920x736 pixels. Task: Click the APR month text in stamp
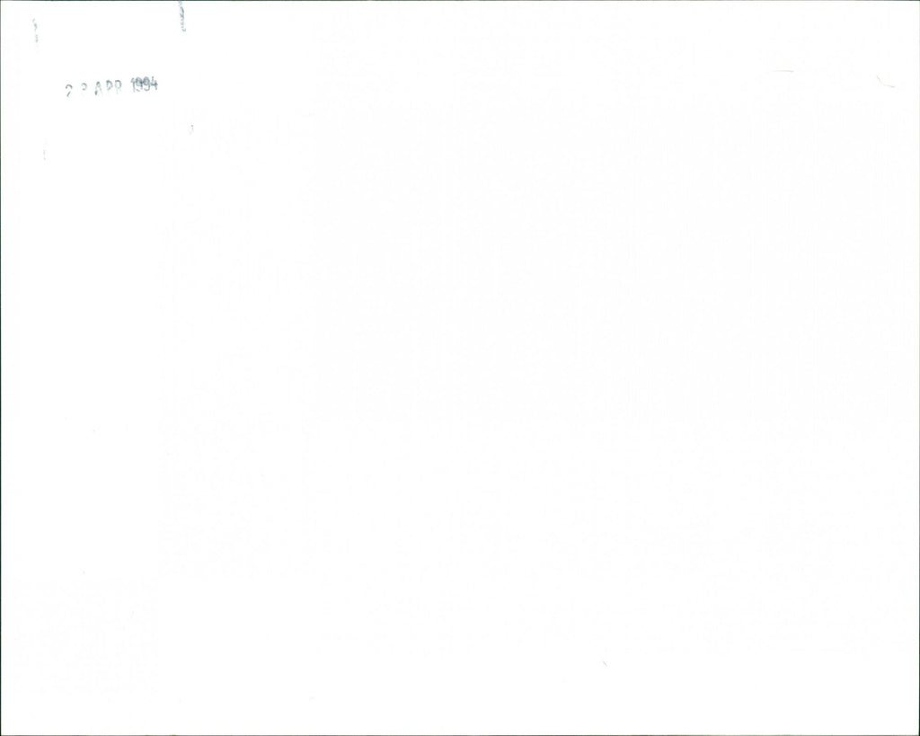pos(108,87)
